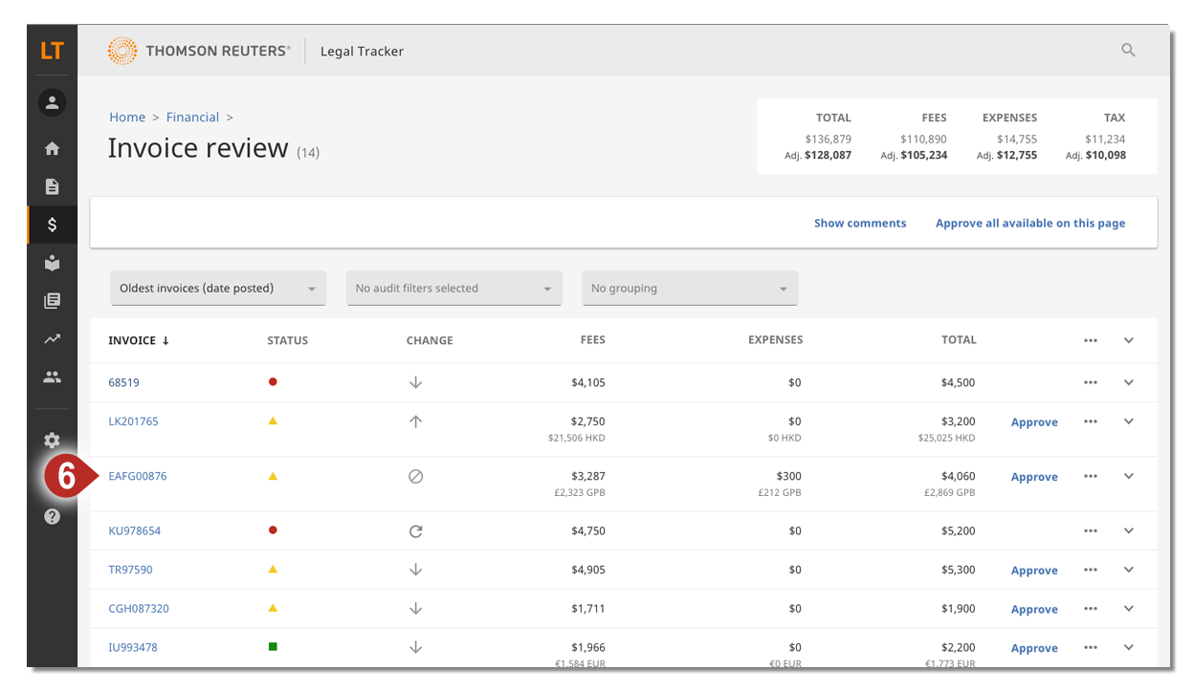
Task: Open the table header more options dots
Action: (x=1090, y=340)
